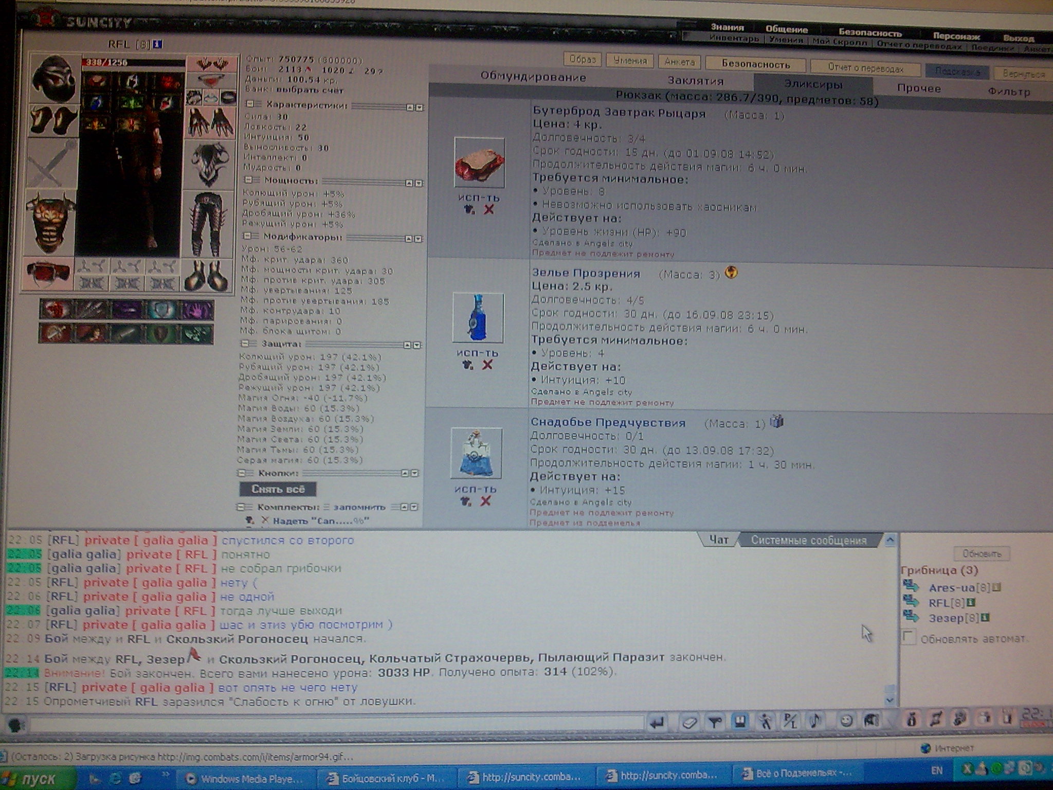The height and width of the screenshot is (790, 1053).
Task: Click the chat scrollbar down arrow
Action: click(x=891, y=701)
